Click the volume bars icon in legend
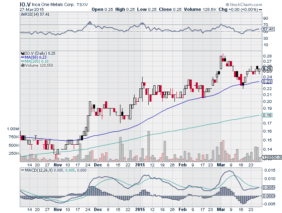282x213 pixels. coord(23,66)
